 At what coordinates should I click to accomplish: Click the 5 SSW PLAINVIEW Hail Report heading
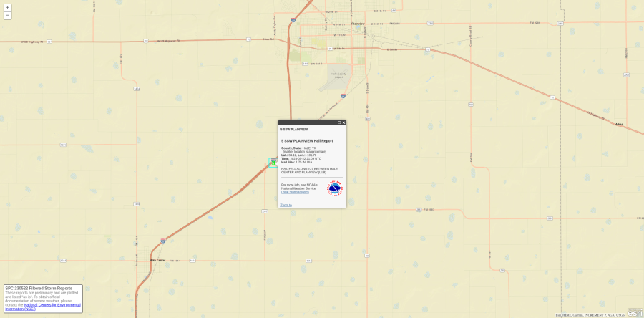click(307, 140)
